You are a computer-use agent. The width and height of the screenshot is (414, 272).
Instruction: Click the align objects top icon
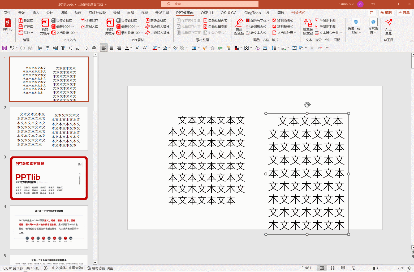pyautogui.click(x=63, y=48)
